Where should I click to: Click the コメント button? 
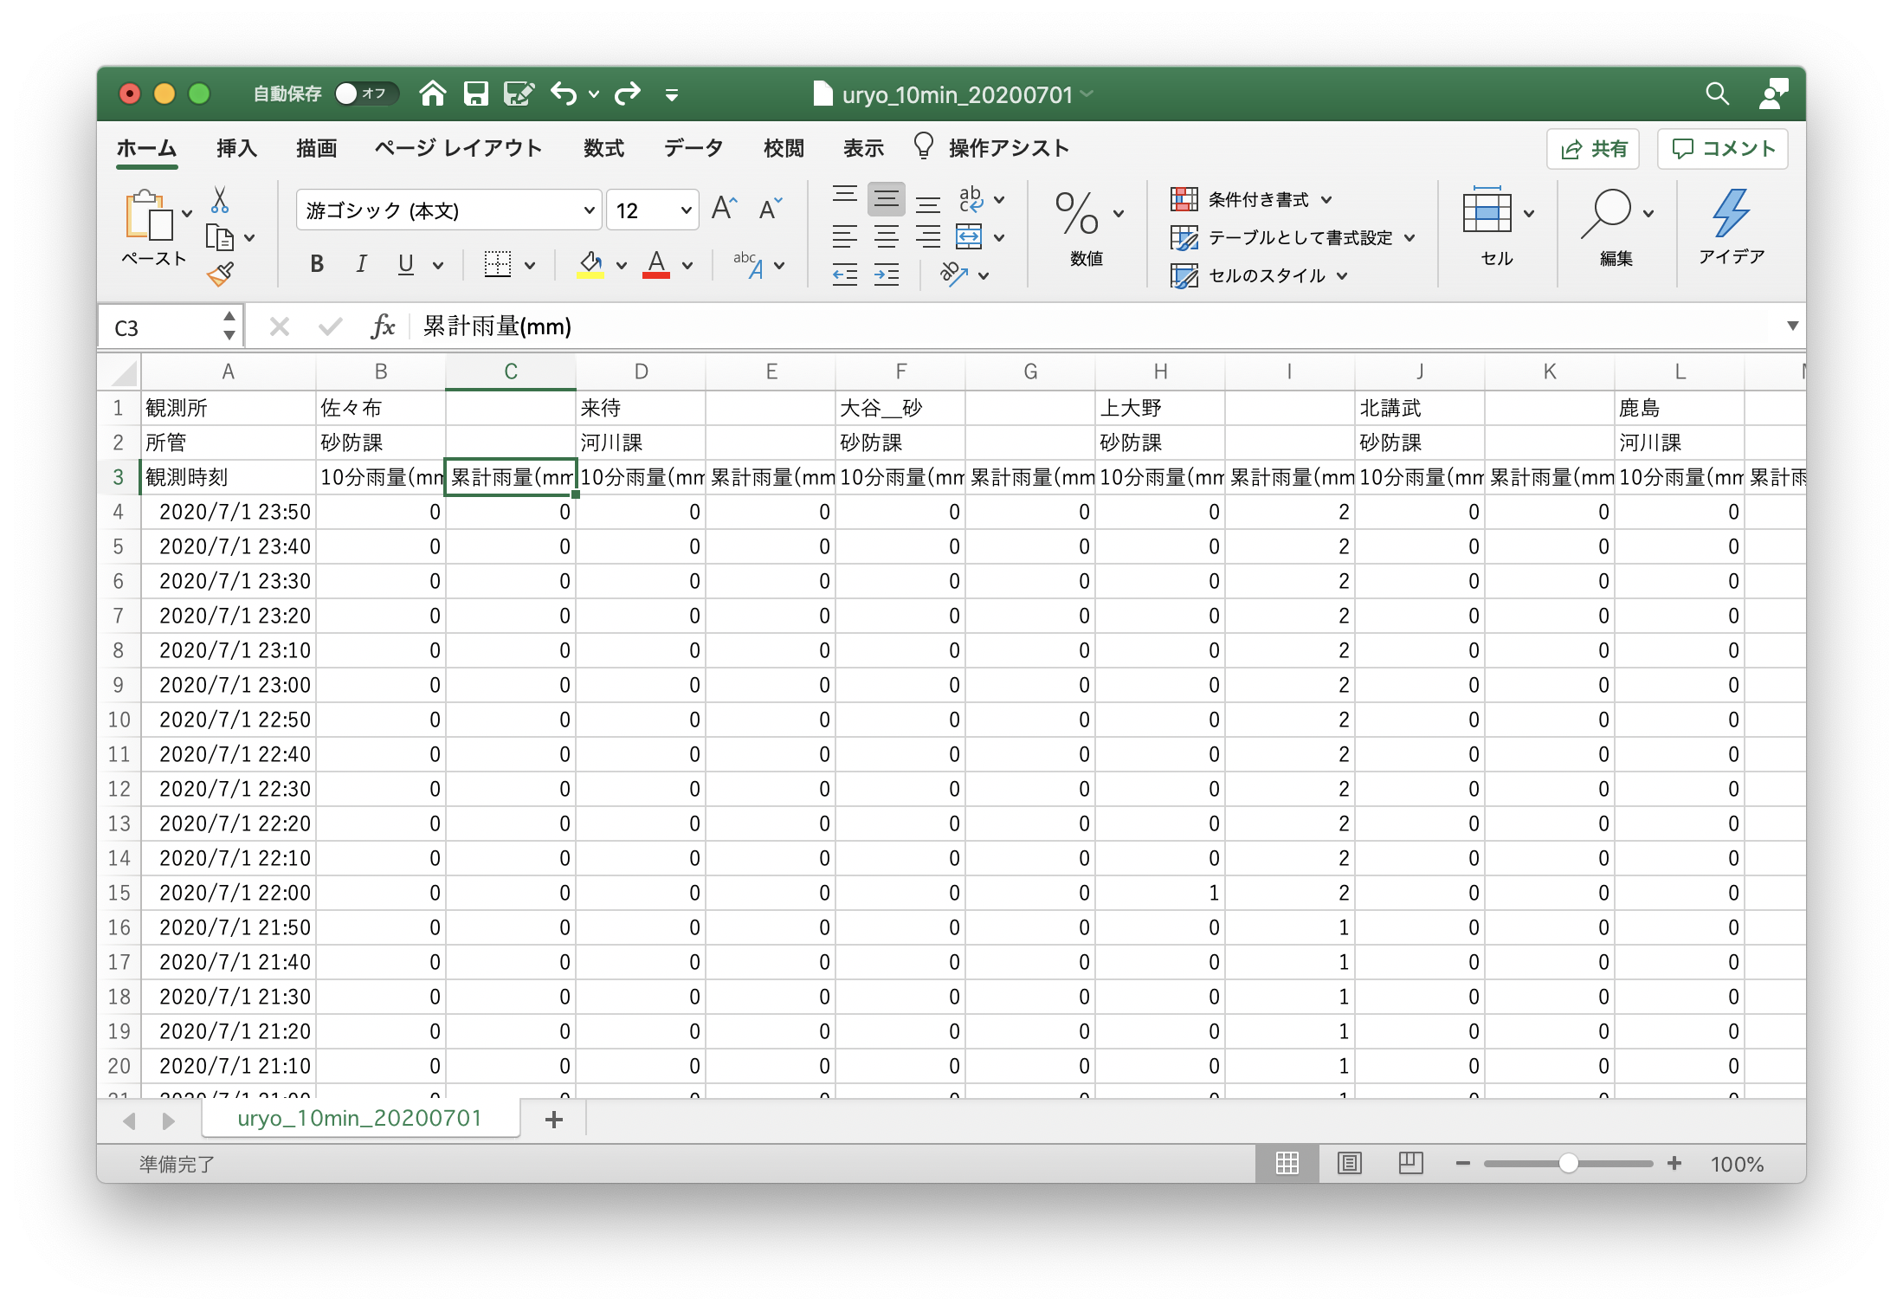point(1721,148)
